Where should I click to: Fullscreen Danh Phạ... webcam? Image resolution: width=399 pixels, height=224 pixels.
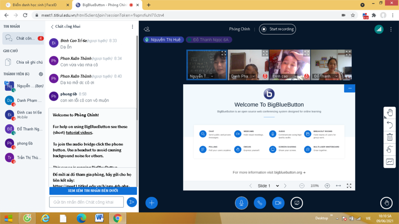(265, 53)
